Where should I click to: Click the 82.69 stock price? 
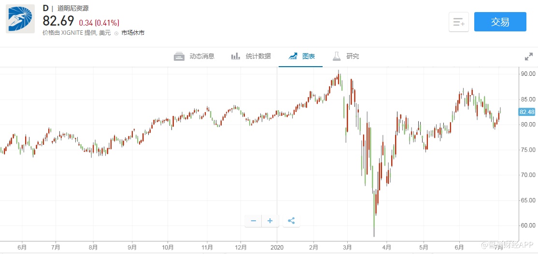pyautogui.click(x=58, y=21)
